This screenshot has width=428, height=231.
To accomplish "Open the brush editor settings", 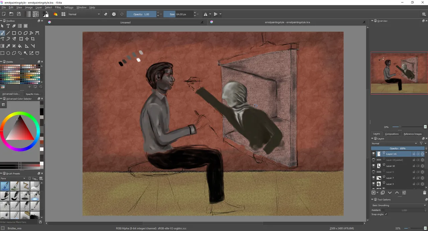I will coord(56,14).
